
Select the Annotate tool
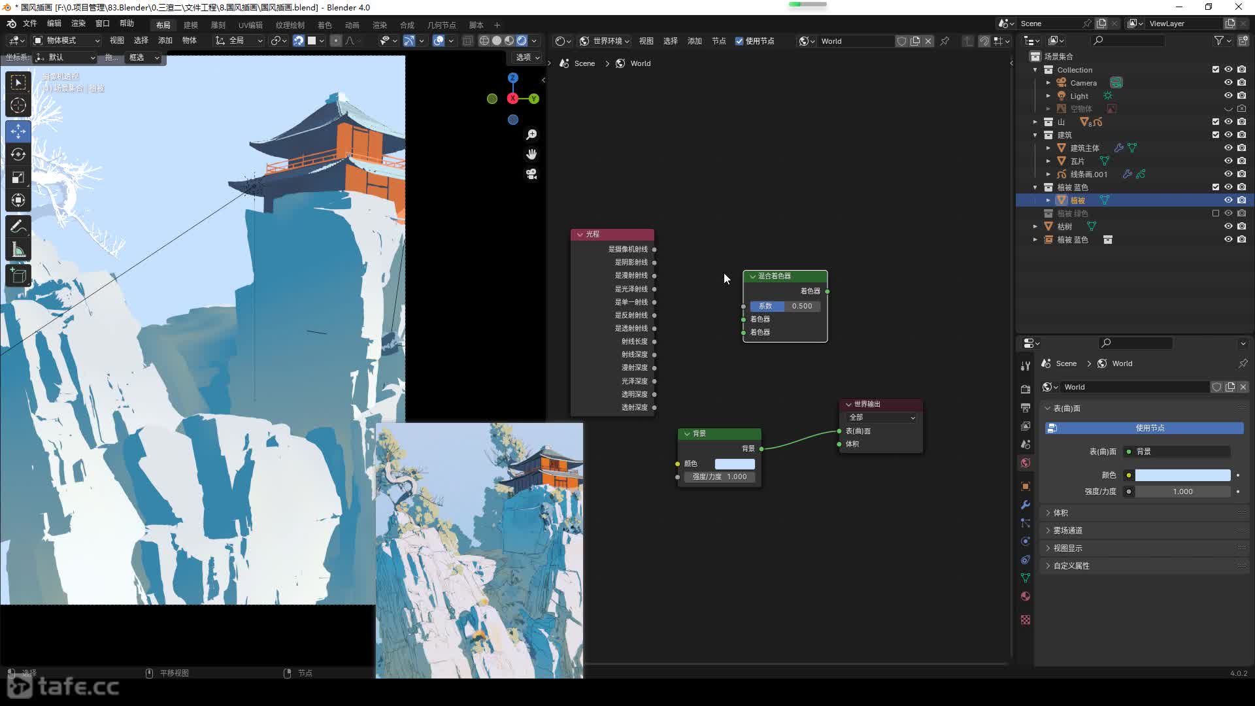coord(18,226)
